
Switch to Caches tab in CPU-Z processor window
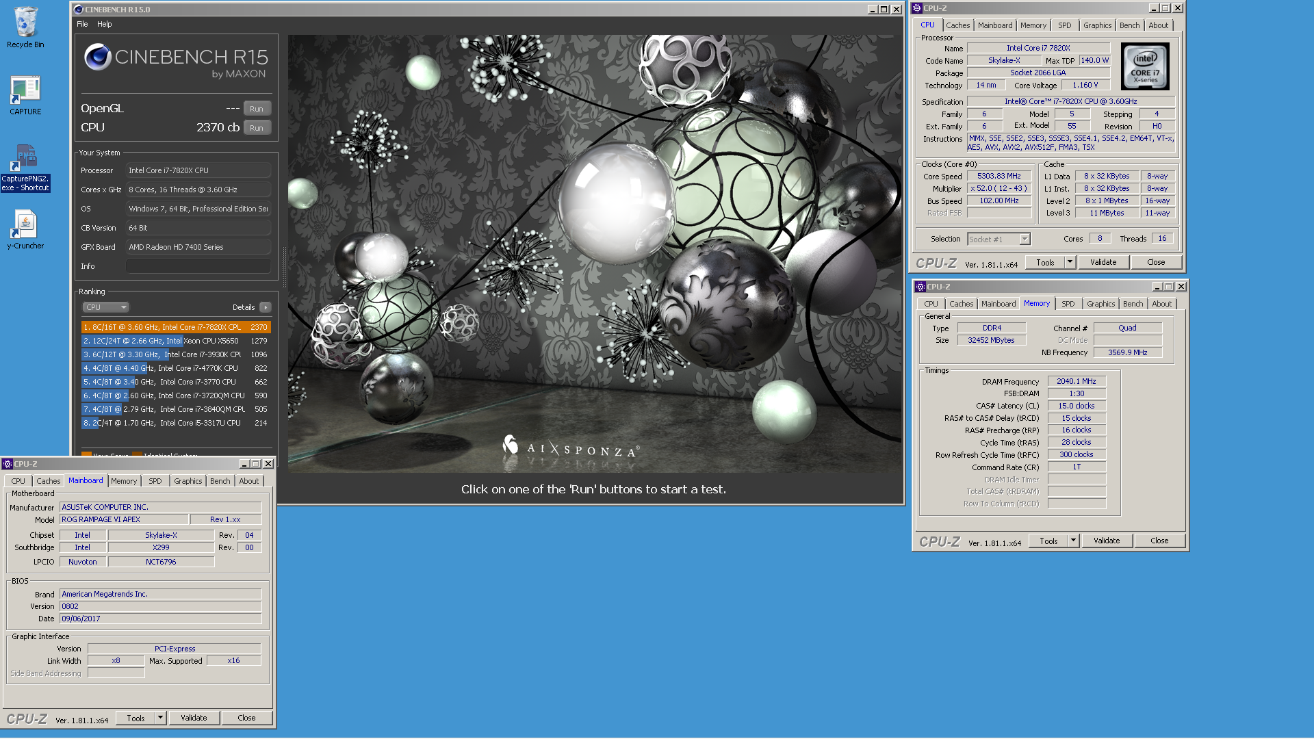[x=957, y=25]
